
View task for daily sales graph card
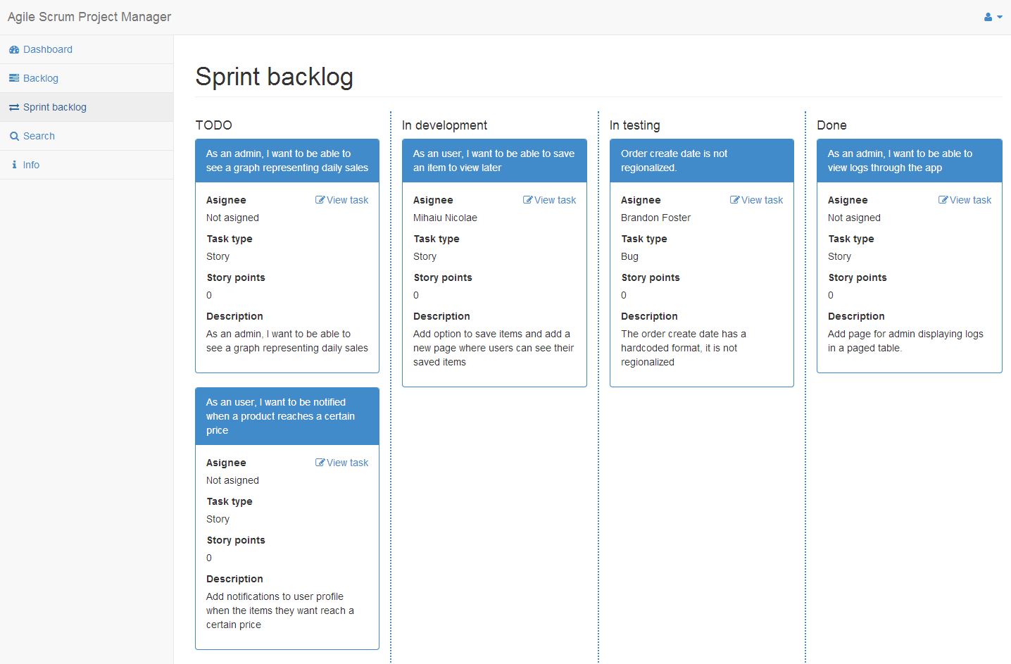coord(342,200)
